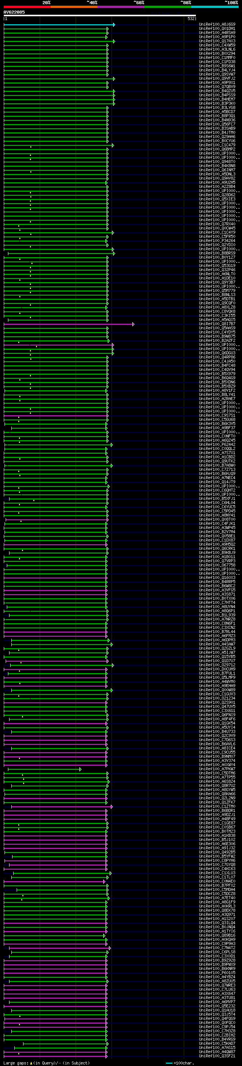This screenshot has height=1066, width=242.
Task: Select hit label UniRef100_P62442
Action: [x=217, y=444]
